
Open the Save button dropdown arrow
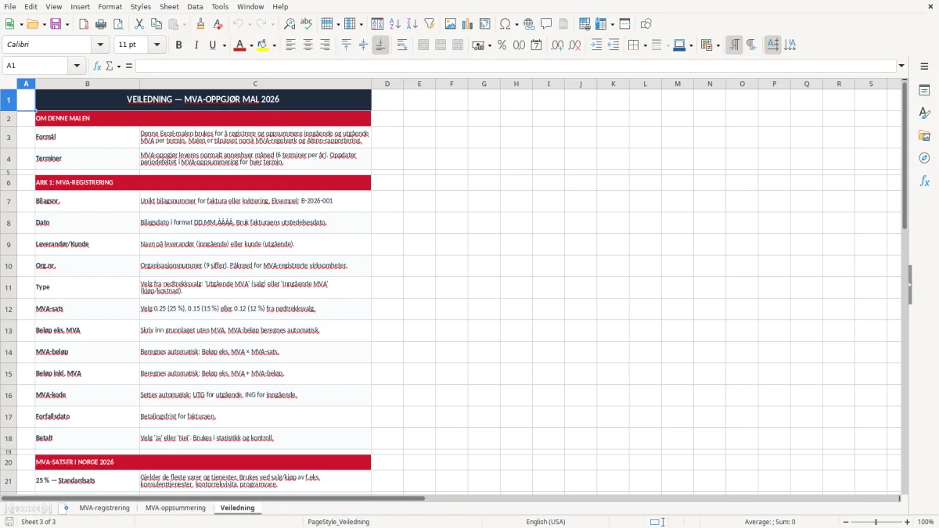coord(67,24)
